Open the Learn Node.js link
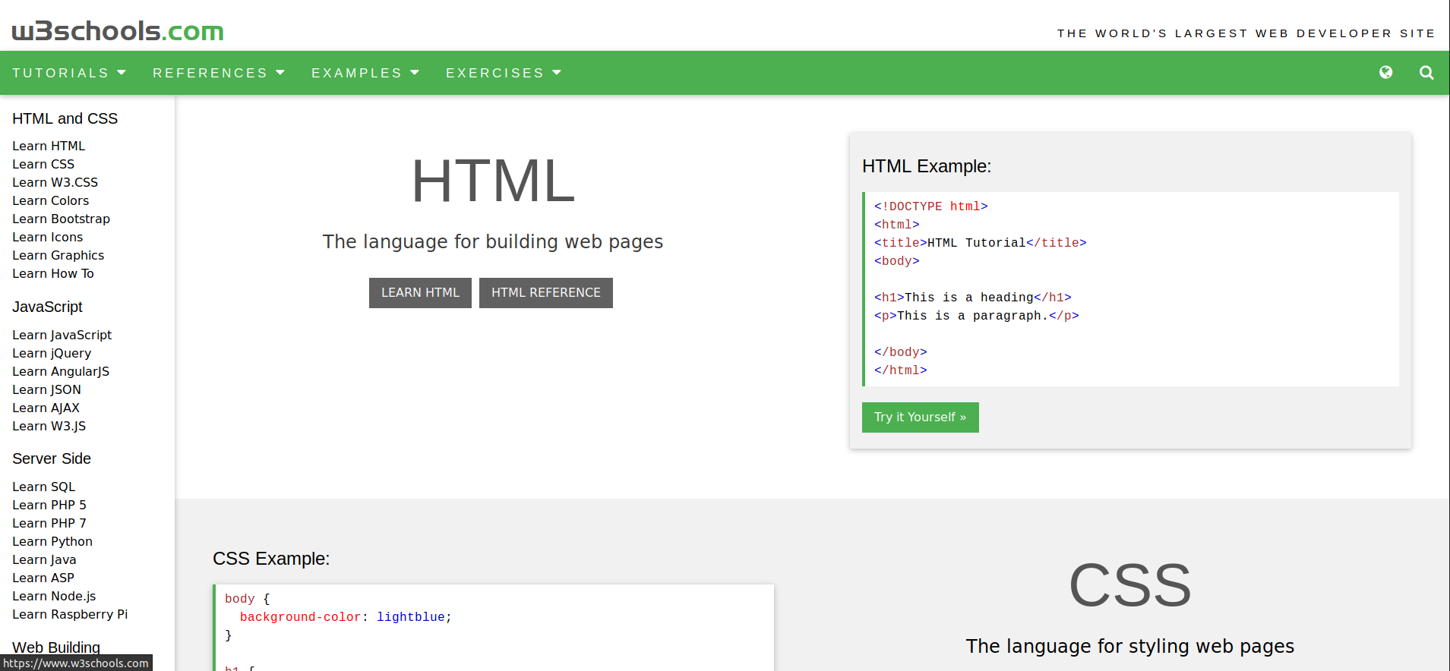The height and width of the screenshot is (671, 1450). (x=54, y=596)
